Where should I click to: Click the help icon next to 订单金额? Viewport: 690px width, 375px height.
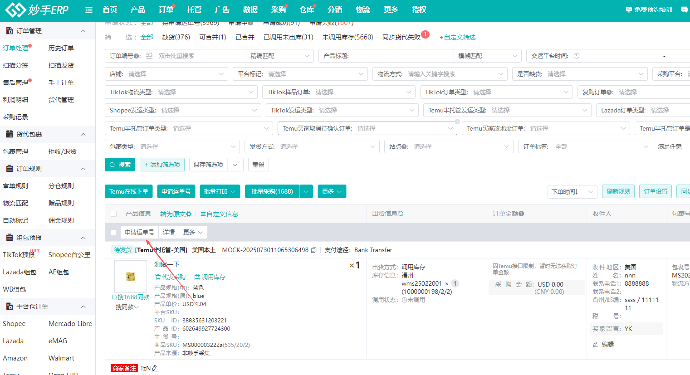tap(521, 214)
